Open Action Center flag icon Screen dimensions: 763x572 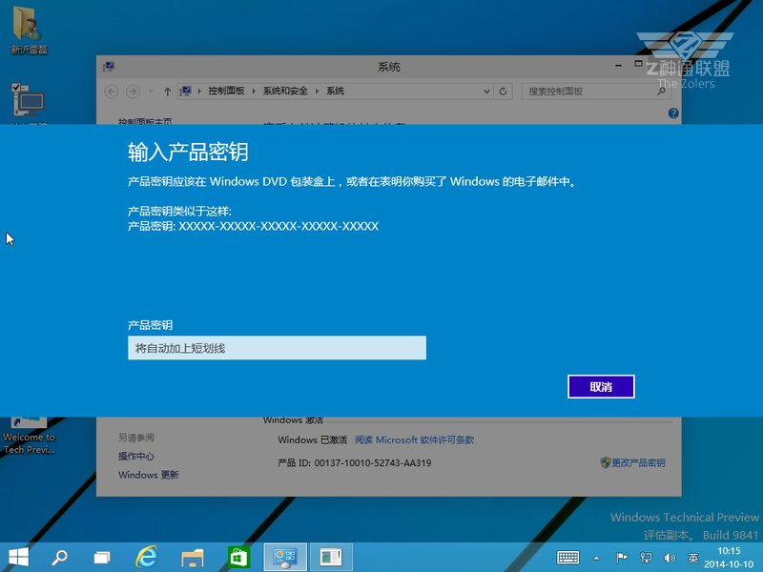(622, 558)
